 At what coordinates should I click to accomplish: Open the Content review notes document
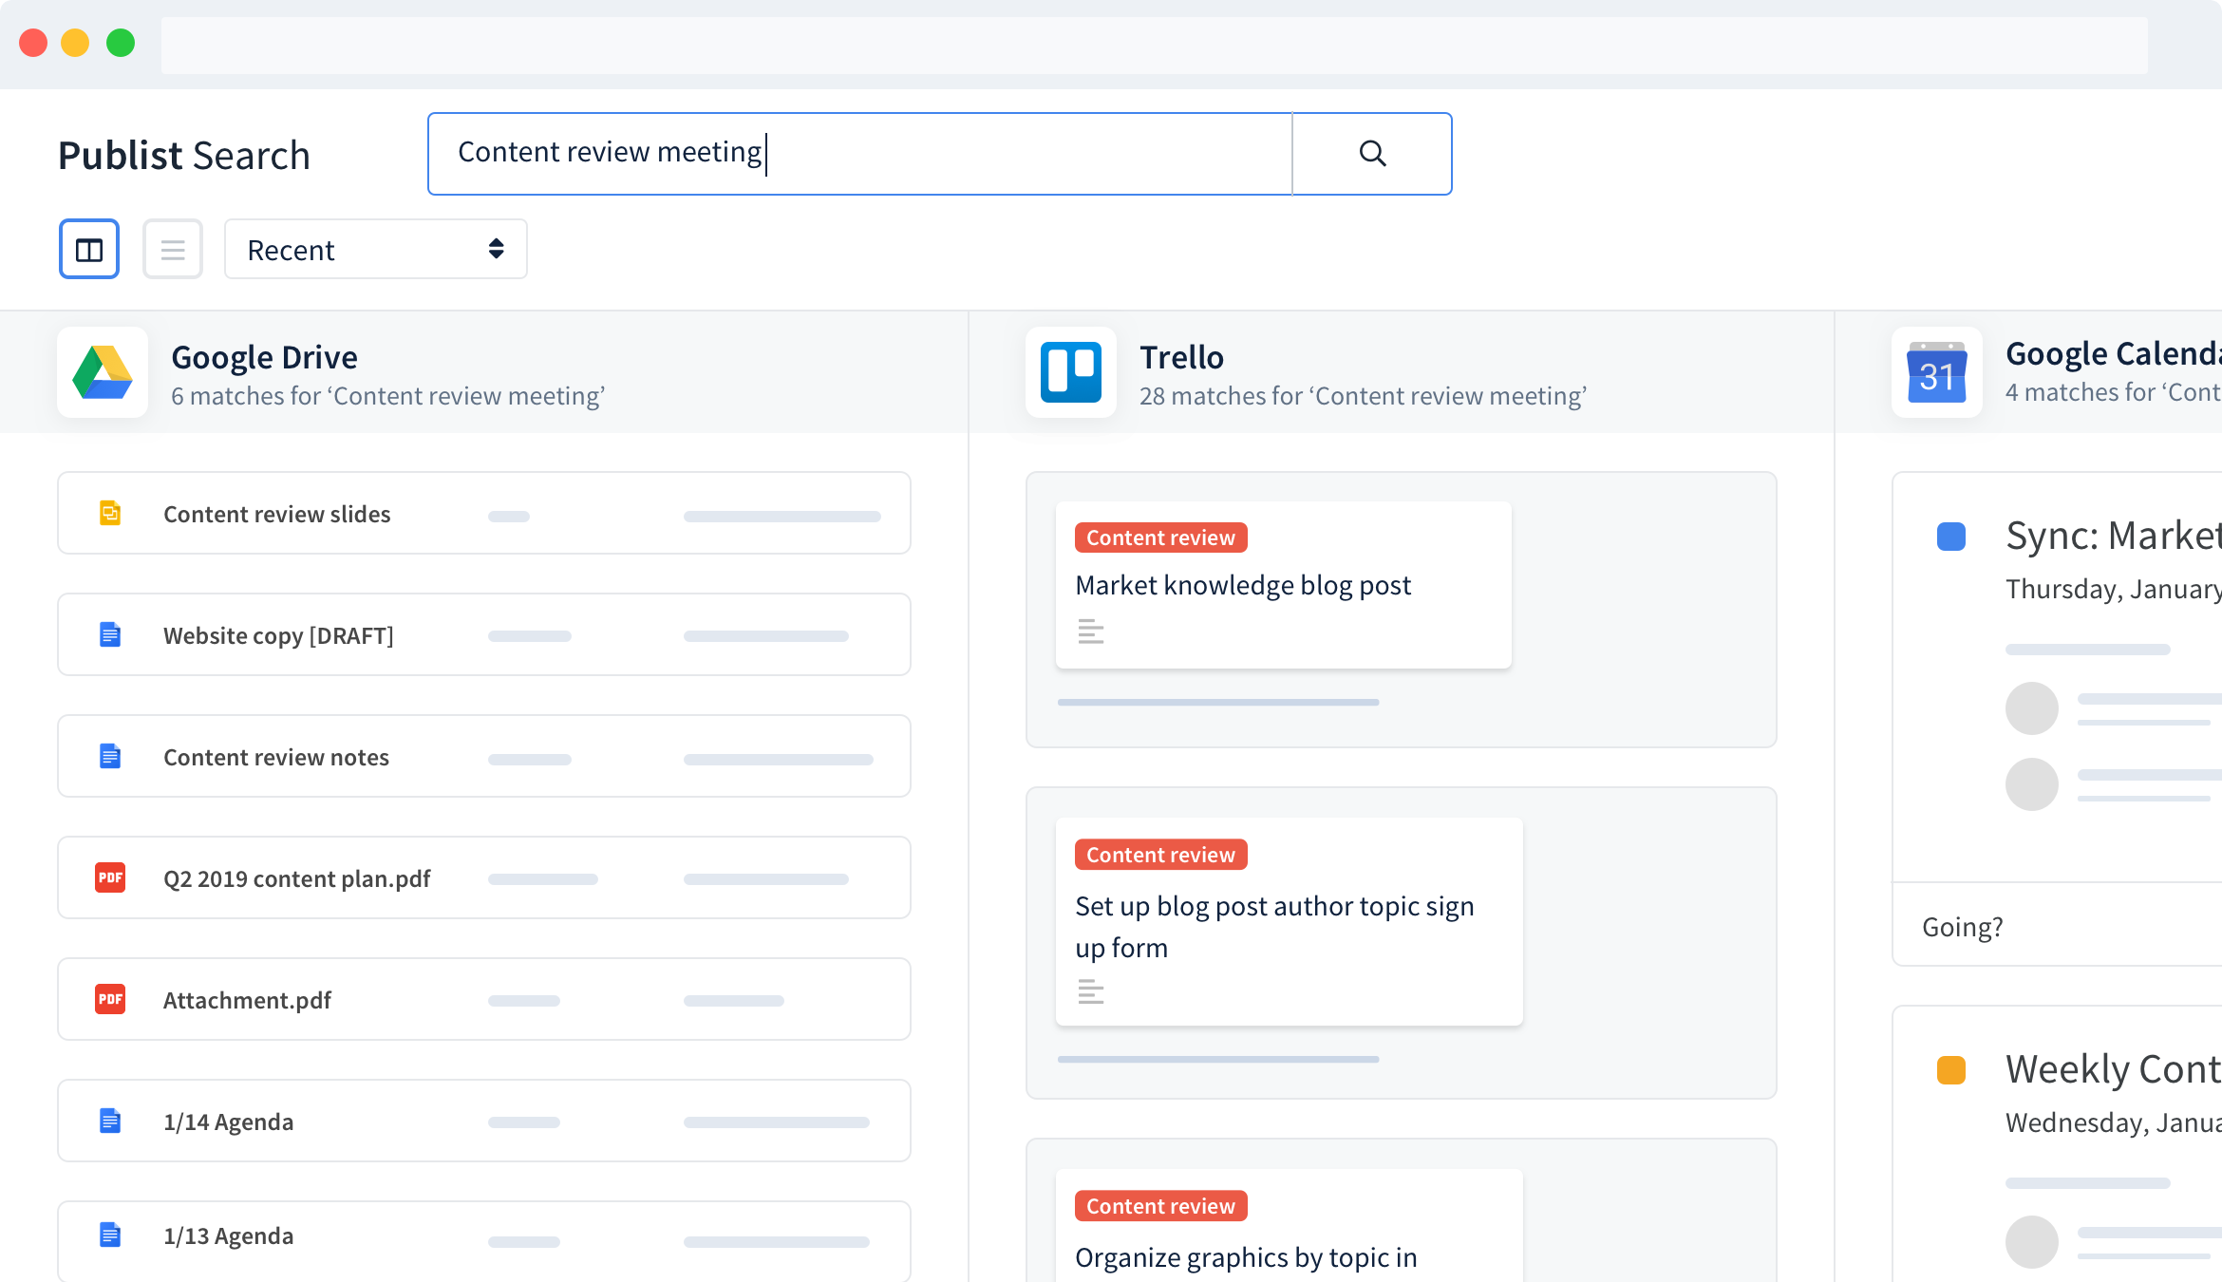276,757
